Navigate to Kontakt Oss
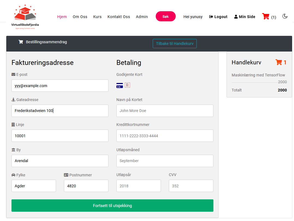The height and width of the screenshot is (221, 294). coord(119,17)
